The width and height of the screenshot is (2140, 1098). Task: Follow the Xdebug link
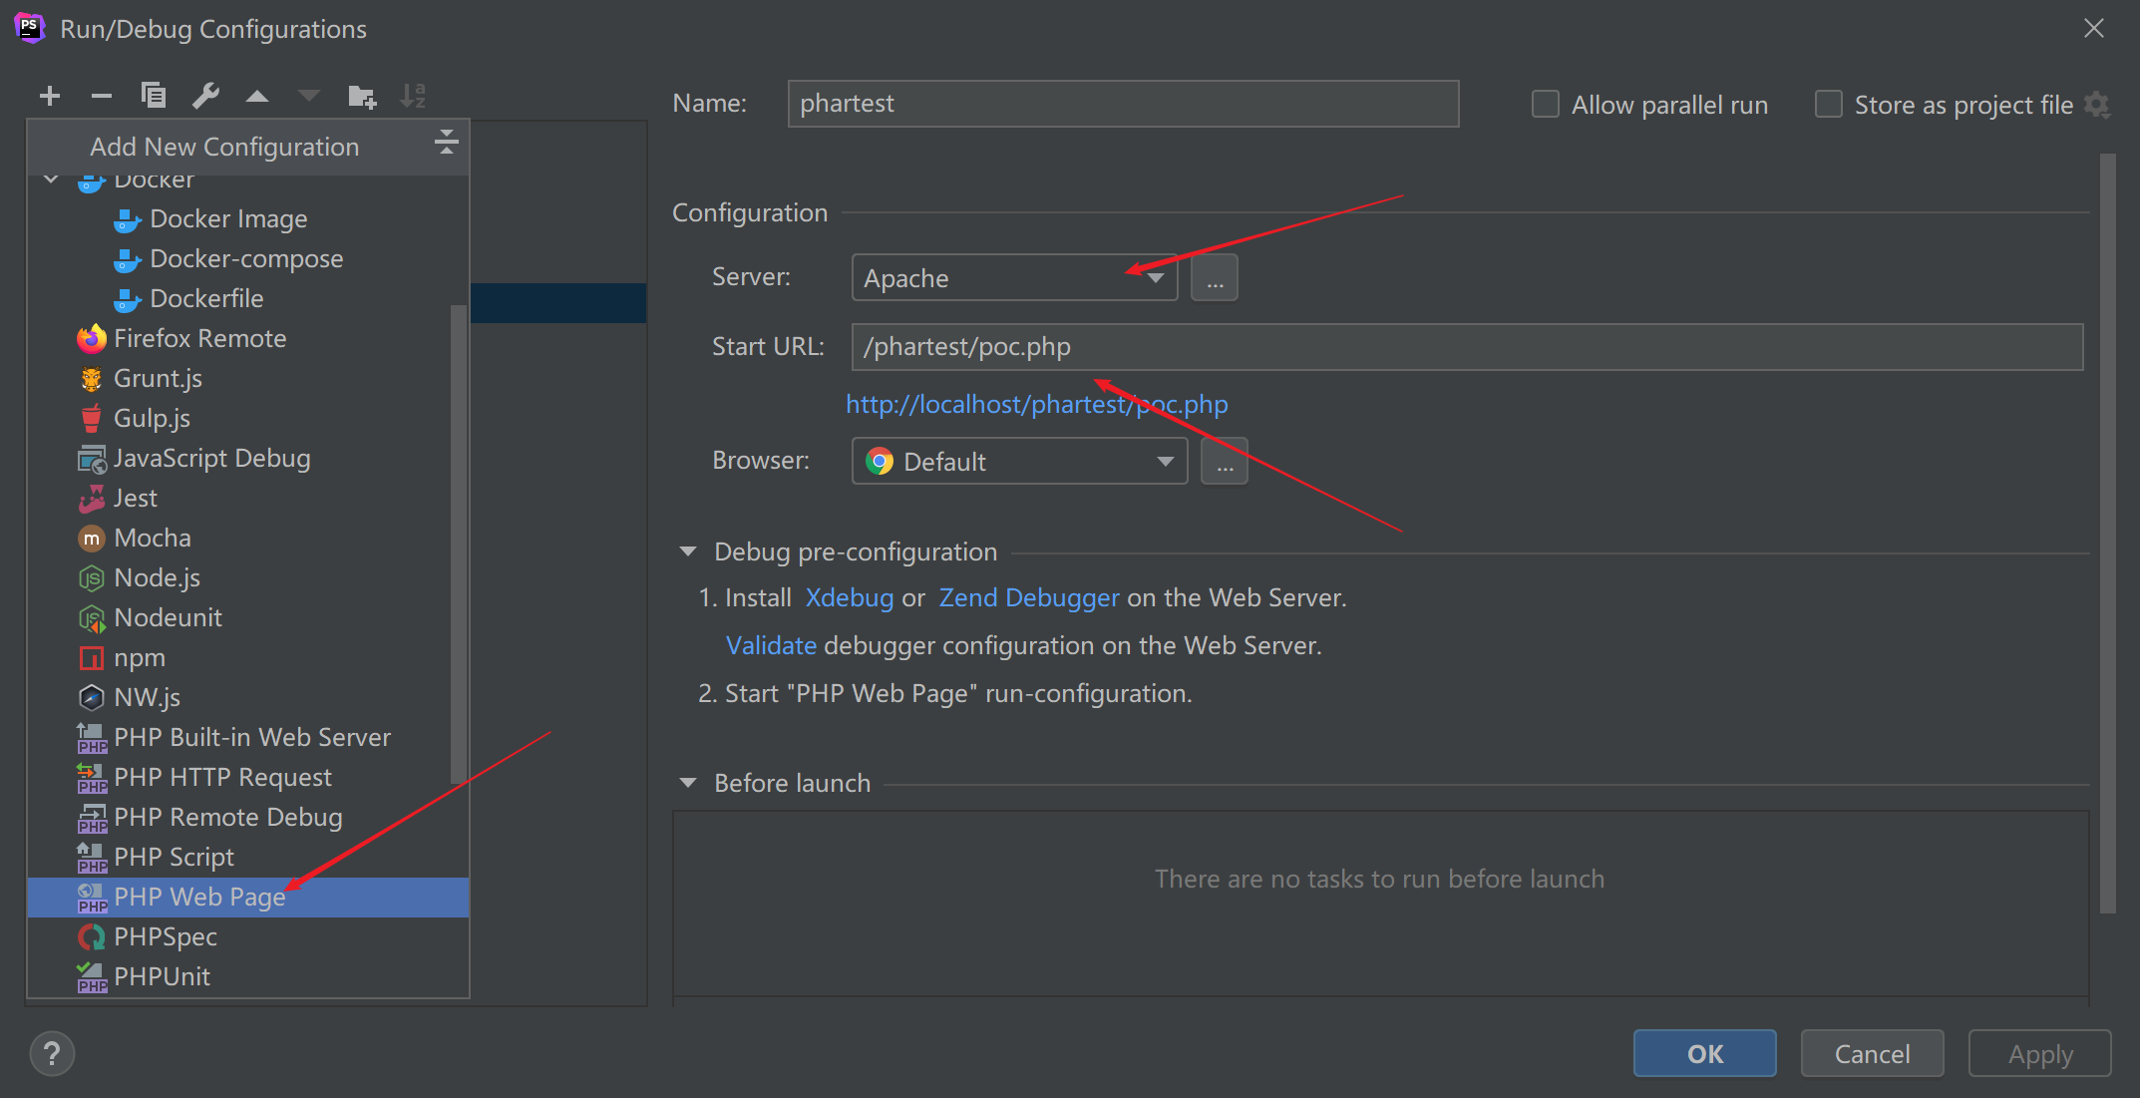pyautogui.click(x=849, y=597)
